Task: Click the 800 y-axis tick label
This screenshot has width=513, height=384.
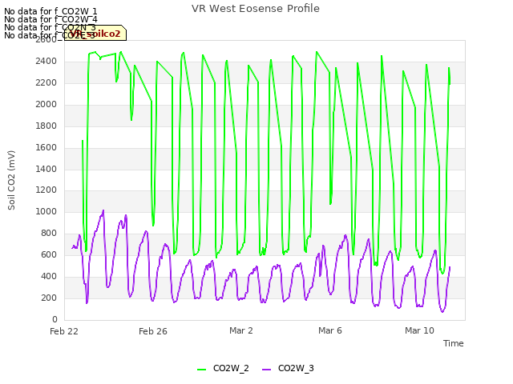Action: (x=49, y=233)
